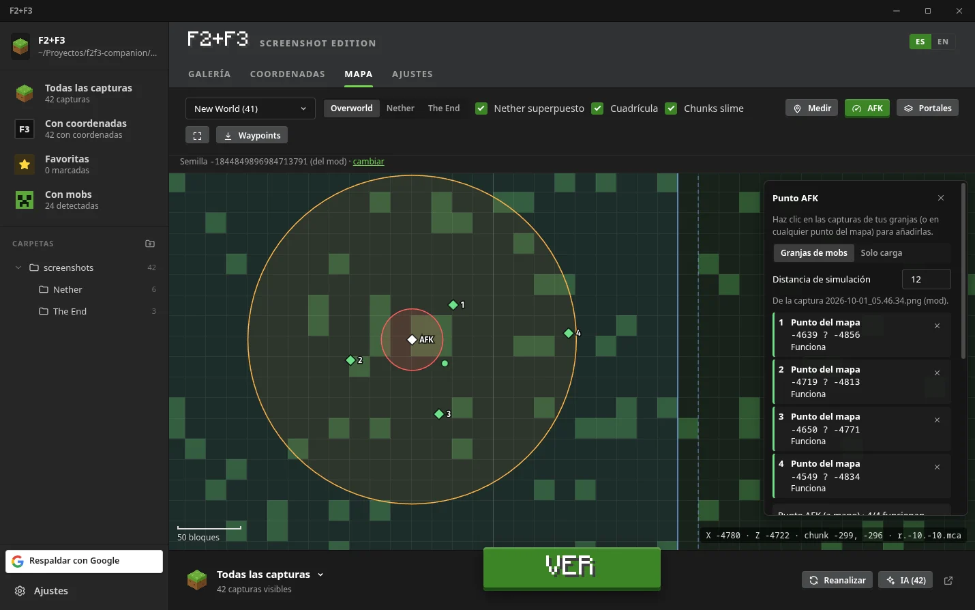Click the Portales button

tap(927, 108)
